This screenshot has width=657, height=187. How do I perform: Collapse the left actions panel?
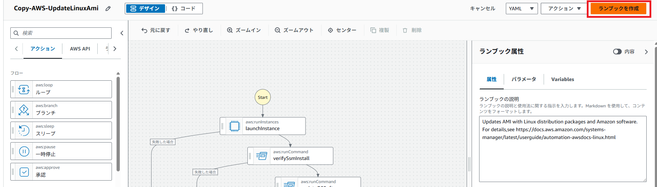pos(122,33)
